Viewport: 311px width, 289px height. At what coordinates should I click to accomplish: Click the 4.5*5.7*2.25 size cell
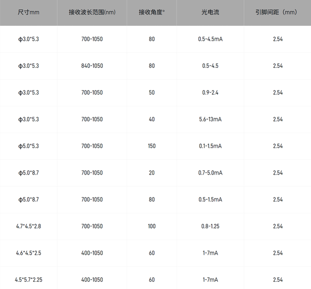29,280
